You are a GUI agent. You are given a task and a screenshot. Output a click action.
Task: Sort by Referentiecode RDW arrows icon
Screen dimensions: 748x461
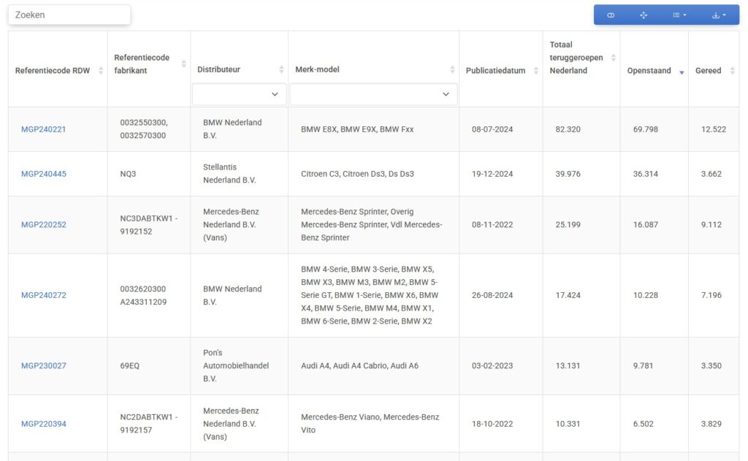click(x=101, y=71)
